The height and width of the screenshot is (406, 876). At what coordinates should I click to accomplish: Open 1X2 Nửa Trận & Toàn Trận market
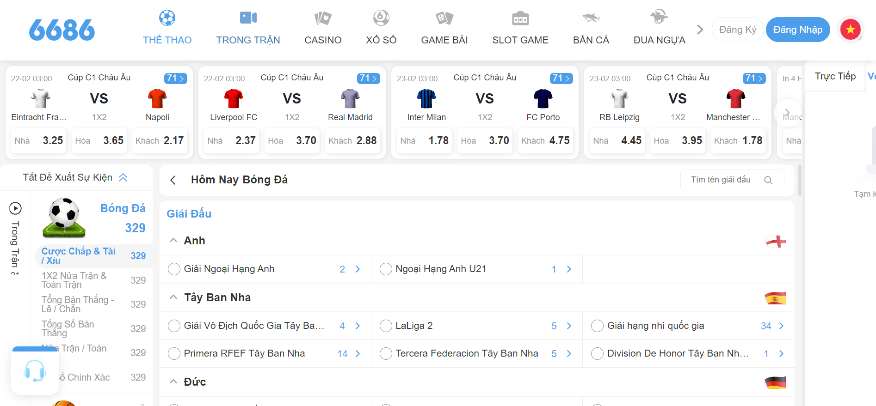coord(93,280)
